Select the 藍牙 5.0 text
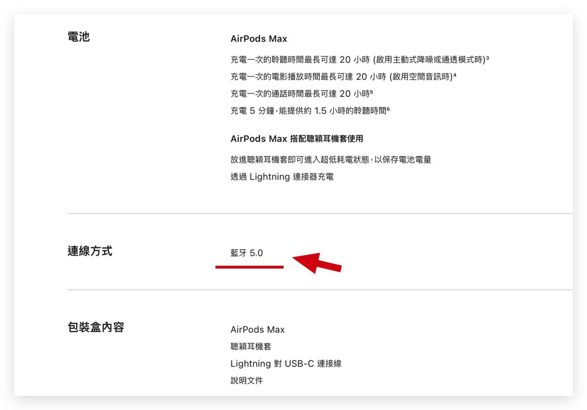 coord(247,253)
